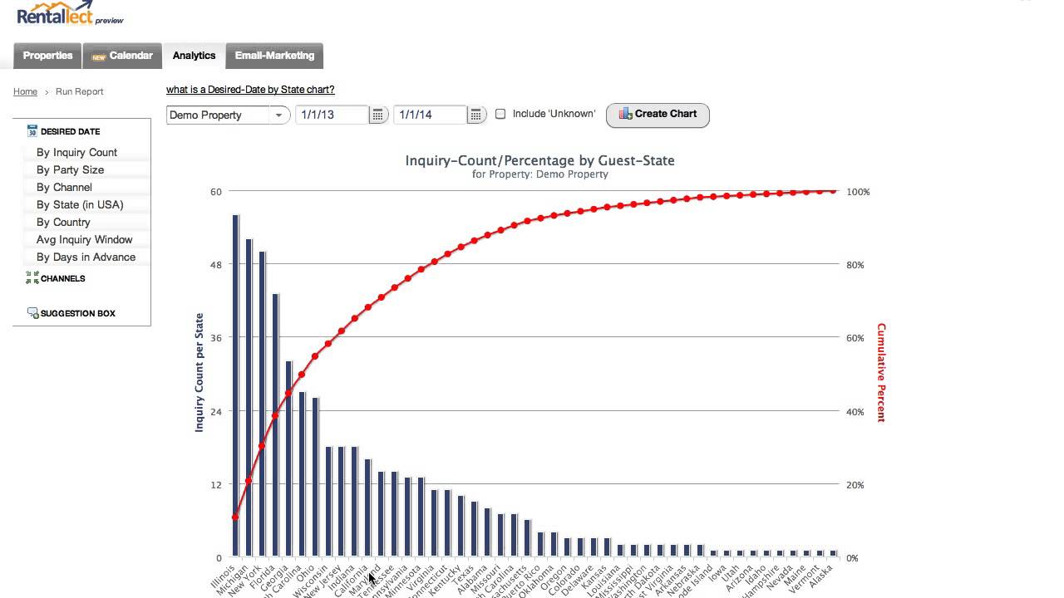The image size is (1064, 598).
Task: Select Avg Inquiry Window report
Action: [84, 239]
